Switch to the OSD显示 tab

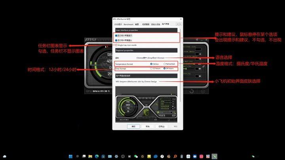(x=118, y=24)
